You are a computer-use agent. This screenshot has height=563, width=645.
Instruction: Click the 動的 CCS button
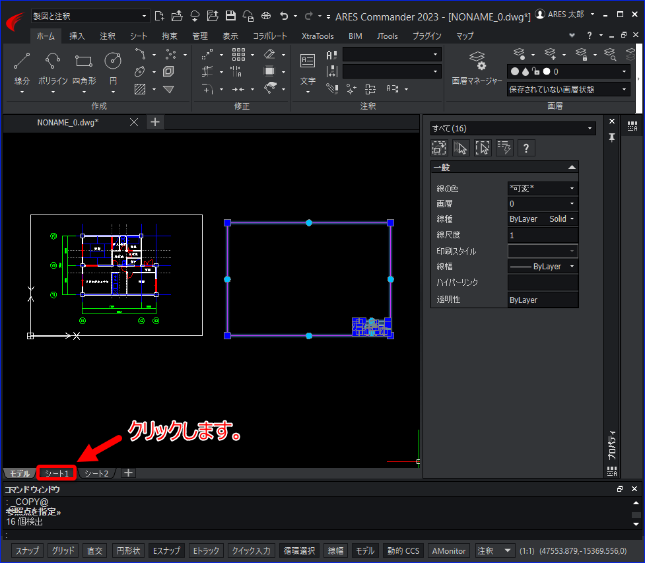[x=403, y=550]
